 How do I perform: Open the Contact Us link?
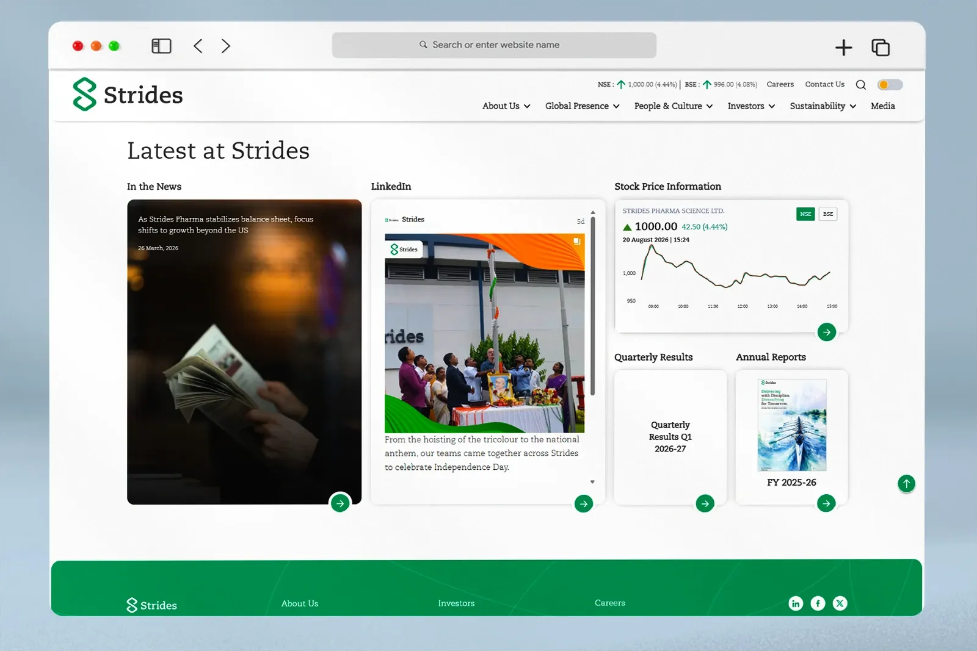[824, 84]
